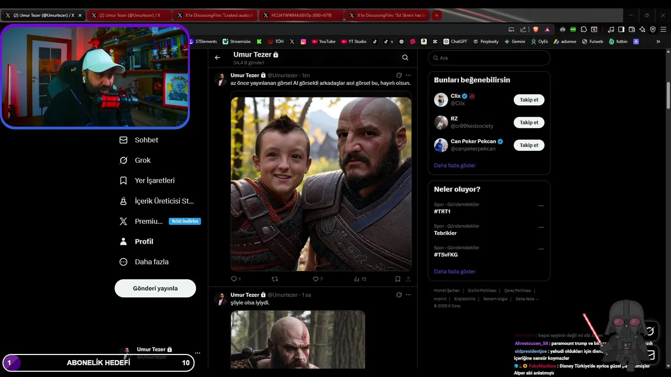Open Sohbet messages in sidebar

click(x=139, y=140)
